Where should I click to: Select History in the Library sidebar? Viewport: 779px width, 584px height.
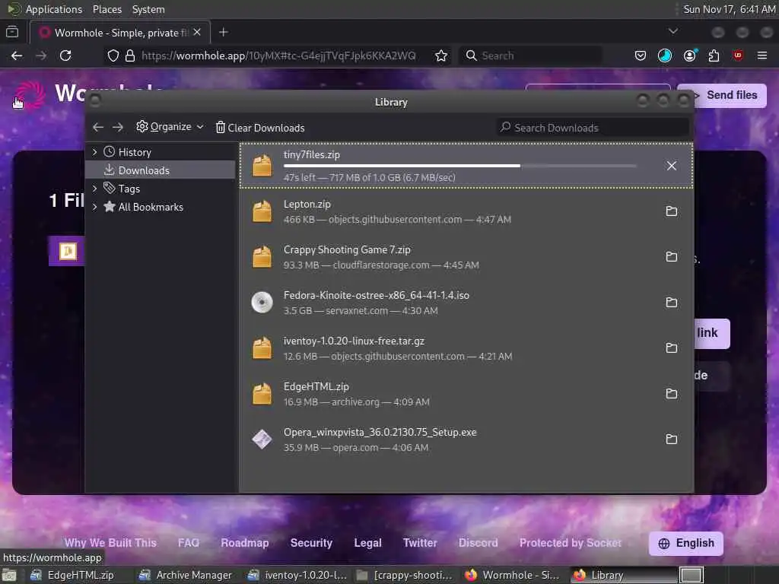tap(135, 152)
